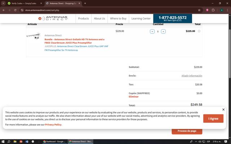This screenshot has height=144, width=231.
Task: Remove the Goliath bundle item from cart
Action: pos(199,31)
